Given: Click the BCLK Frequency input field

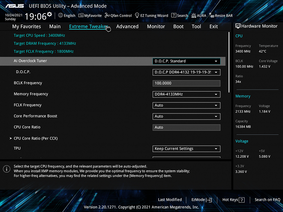Looking at the screenshot, I should pyautogui.click(x=186, y=83).
